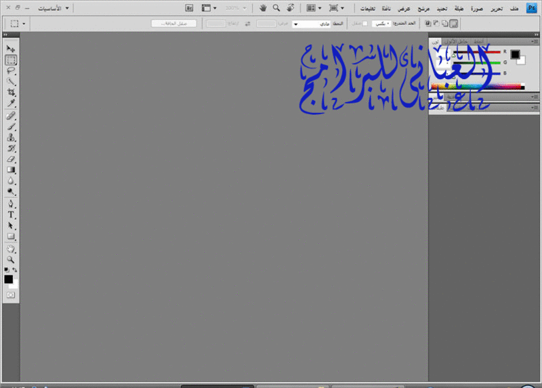
Task: Select the Lasso tool
Action: (11, 71)
